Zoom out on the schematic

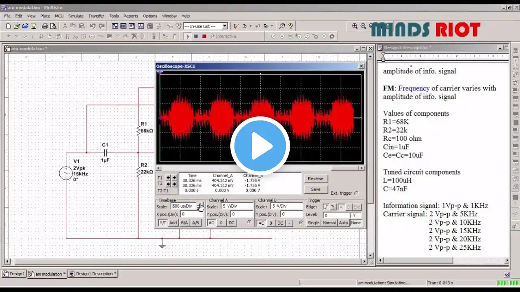pos(363,26)
